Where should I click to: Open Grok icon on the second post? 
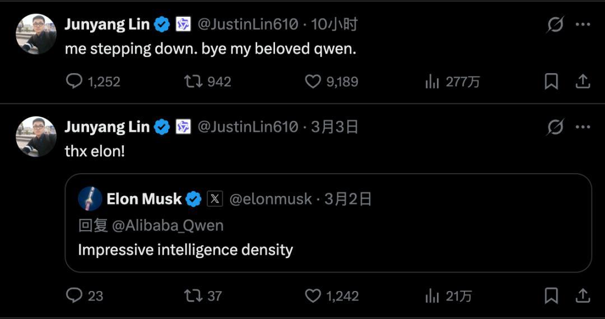pyautogui.click(x=555, y=127)
